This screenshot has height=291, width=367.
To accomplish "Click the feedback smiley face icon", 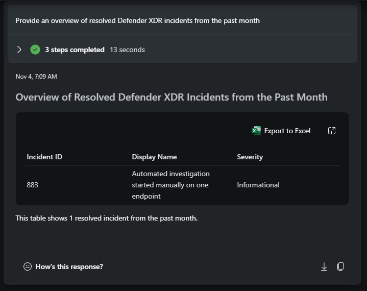I will [x=28, y=266].
